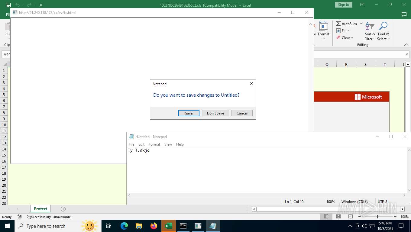This screenshot has height=232, width=411.
Task: Close the Notepad save dialog with the X
Action: [251, 84]
